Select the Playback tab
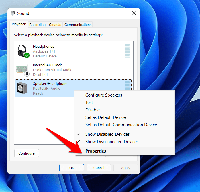This screenshot has height=192, width=200. point(19,24)
